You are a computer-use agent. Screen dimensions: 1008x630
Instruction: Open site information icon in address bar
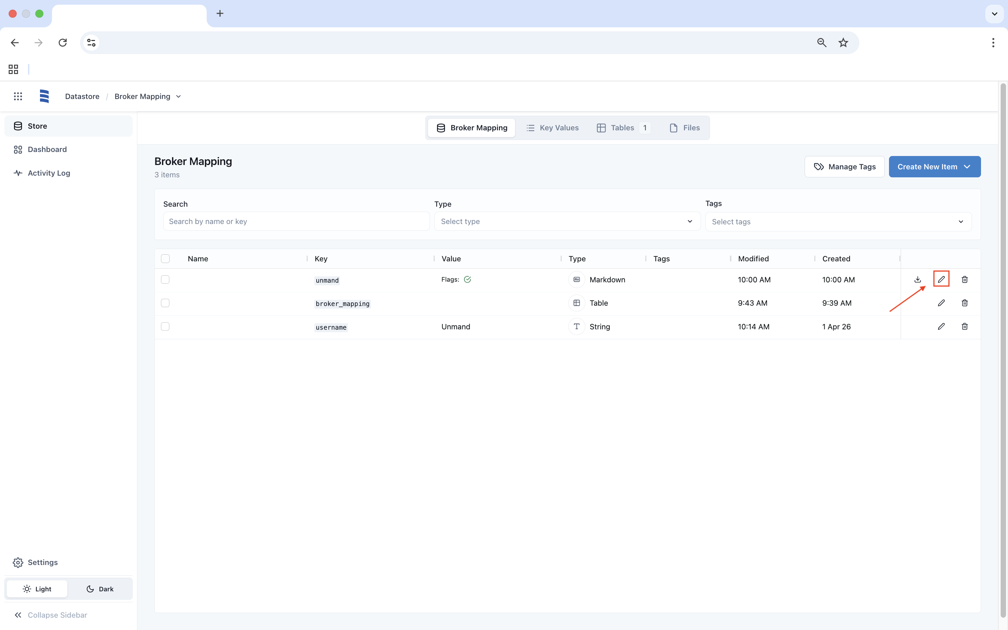pyautogui.click(x=91, y=43)
